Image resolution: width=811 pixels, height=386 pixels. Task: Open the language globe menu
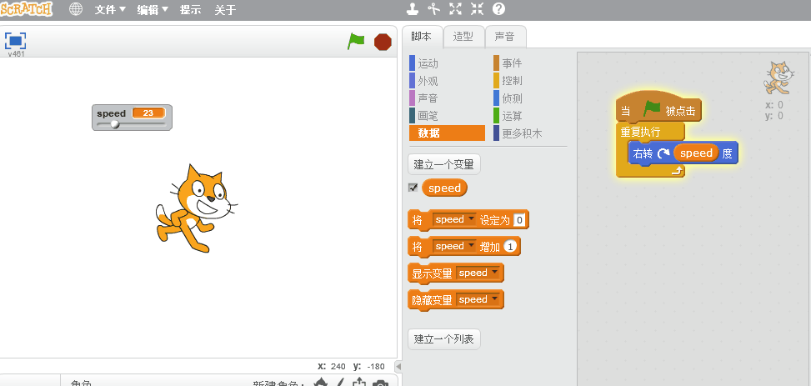point(76,9)
